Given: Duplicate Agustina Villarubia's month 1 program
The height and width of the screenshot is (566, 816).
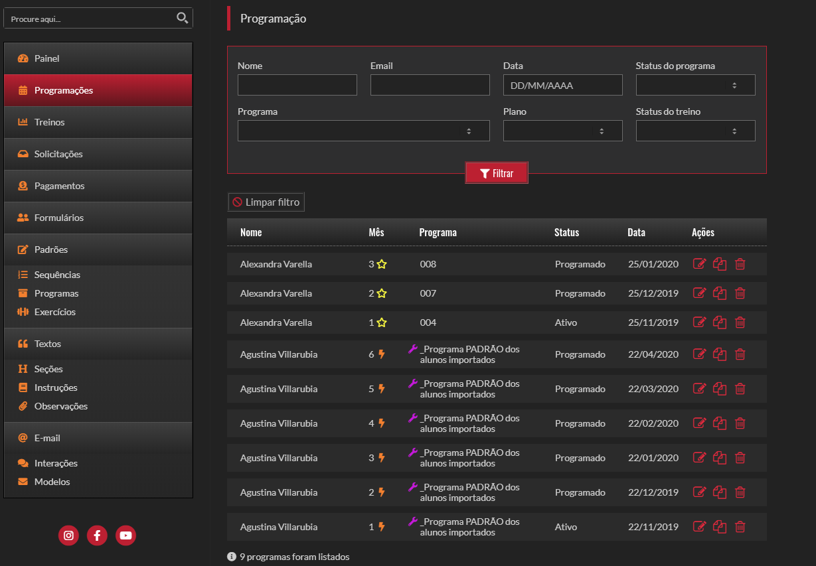Looking at the screenshot, I should tap(720, 527).
